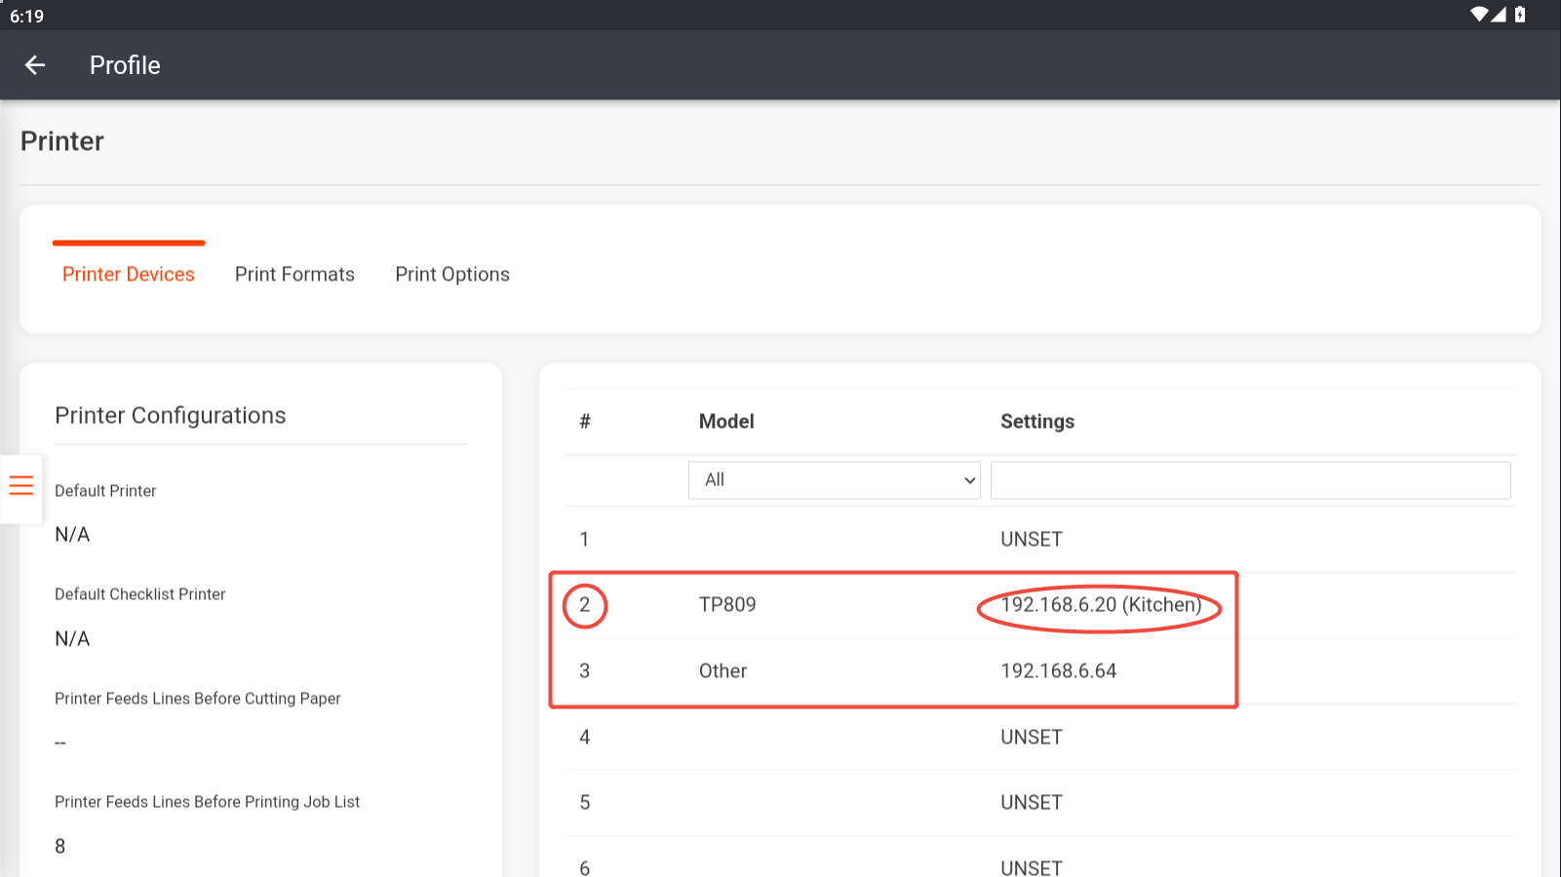Open the orange hamburger side menu
This screenshot has width=1561, height=877.
21,485
